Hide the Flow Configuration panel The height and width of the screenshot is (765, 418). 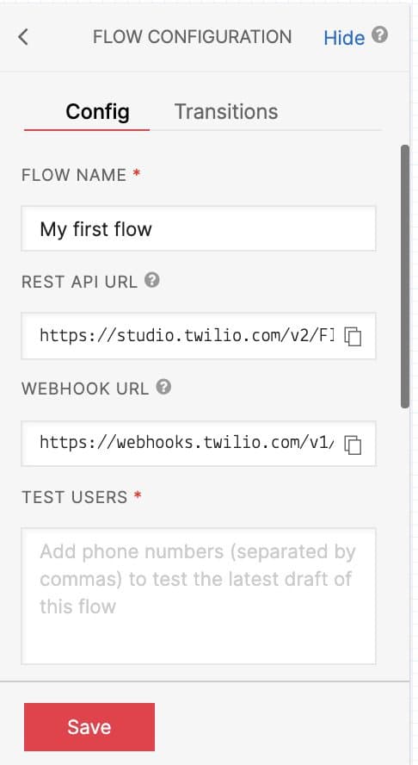point(344,38)
